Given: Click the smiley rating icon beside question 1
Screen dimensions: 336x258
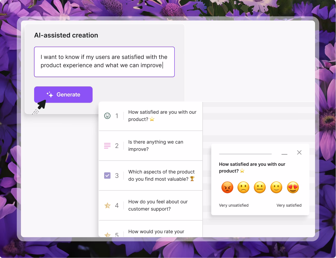Looking at the screenshot, I should (x=107, y=116).
